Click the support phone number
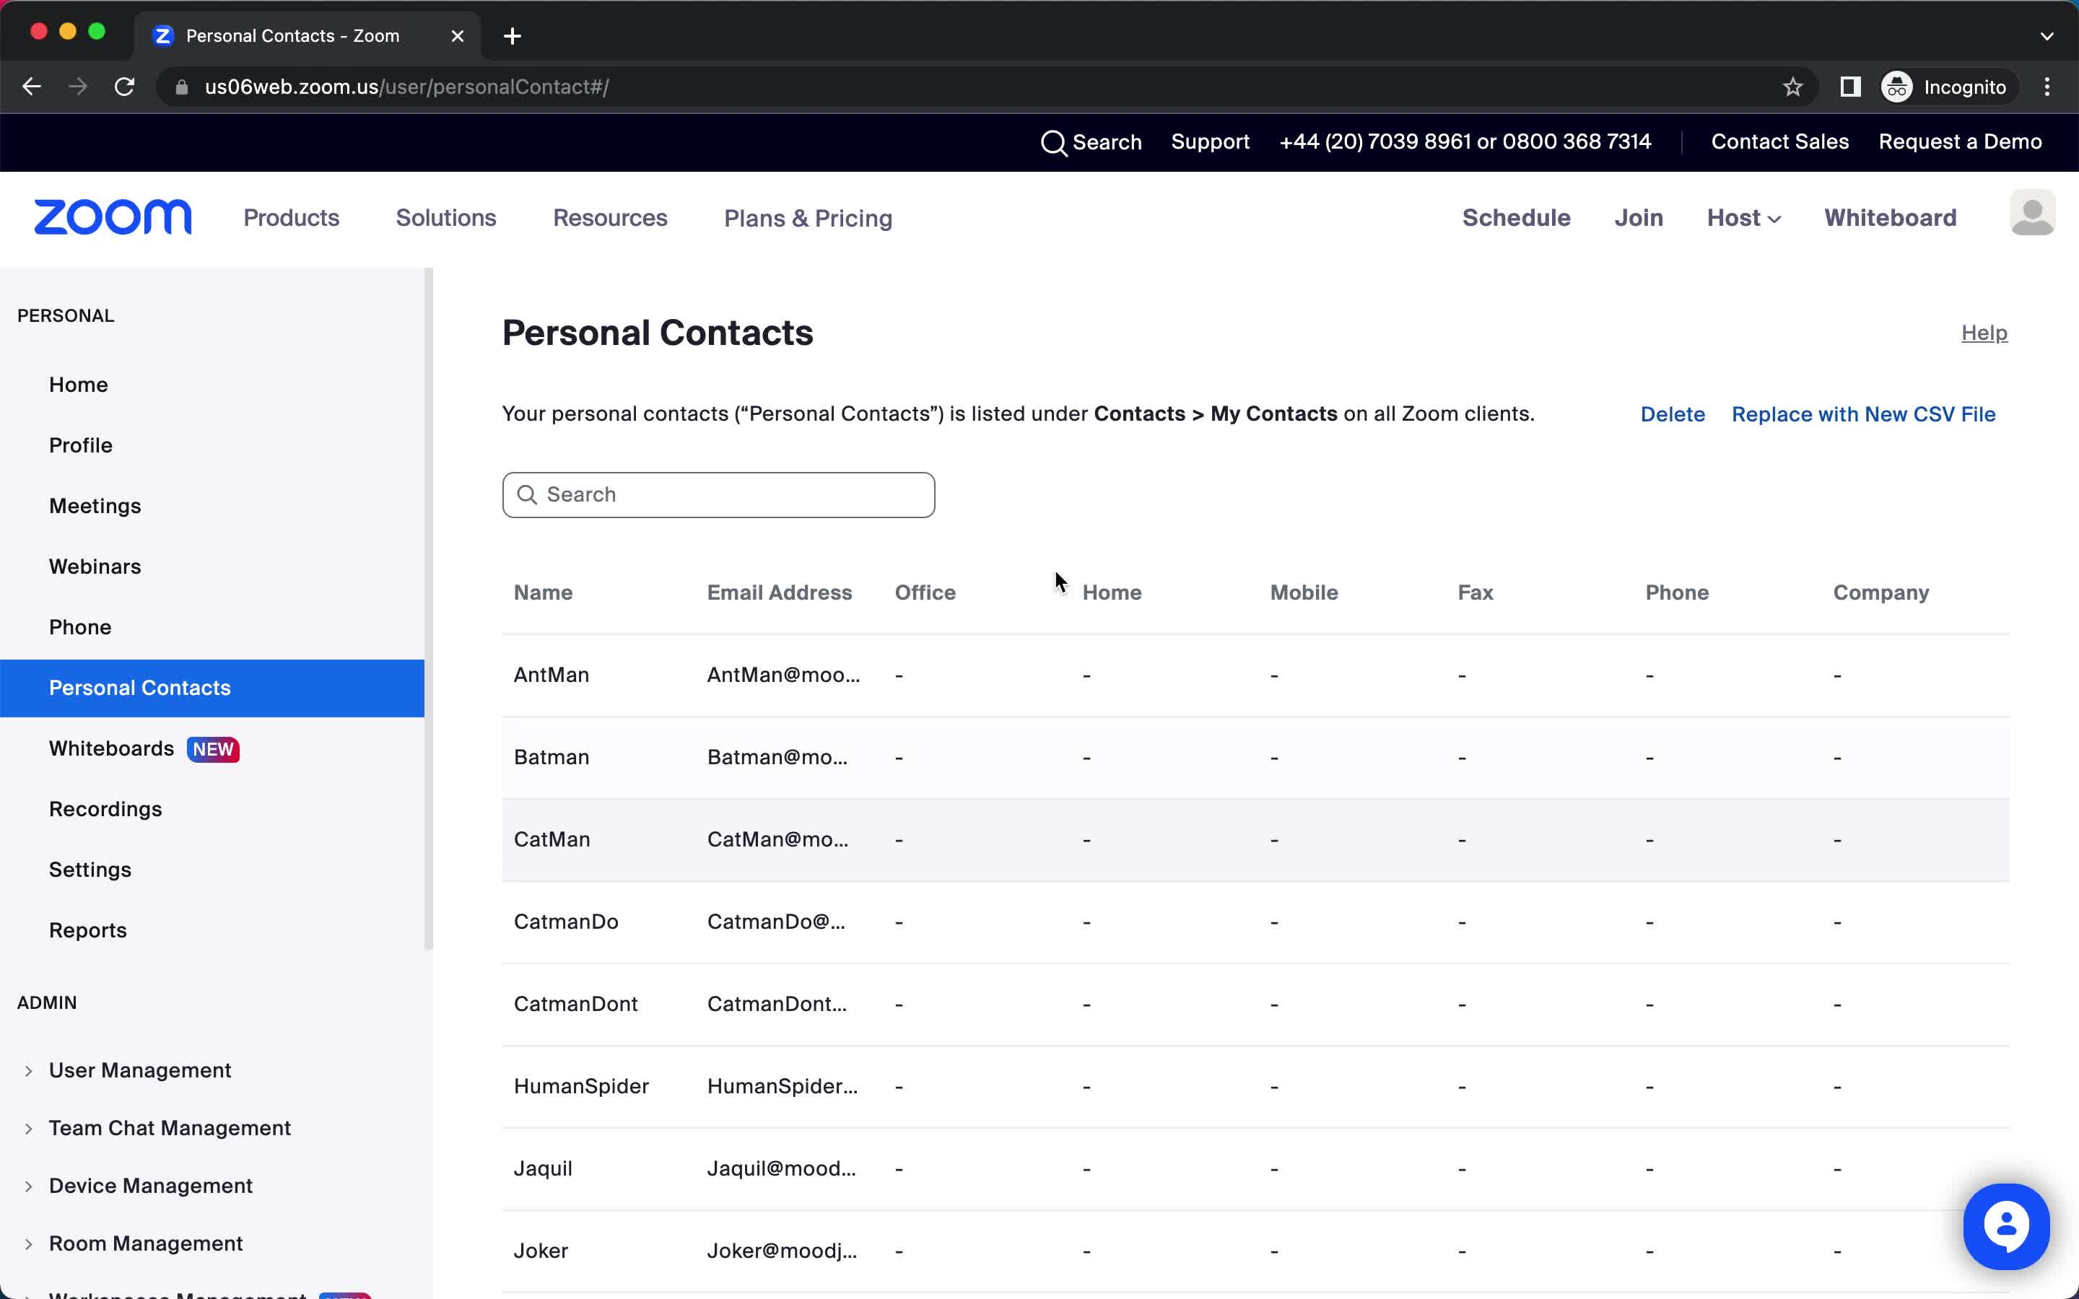This screenshot has width=2079, height=1299. [x=1465, y=141]
